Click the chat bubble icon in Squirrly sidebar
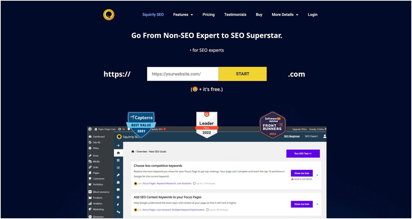 [x=118, y=190]
